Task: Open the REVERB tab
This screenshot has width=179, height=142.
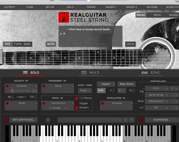Action: coord(152,7)
